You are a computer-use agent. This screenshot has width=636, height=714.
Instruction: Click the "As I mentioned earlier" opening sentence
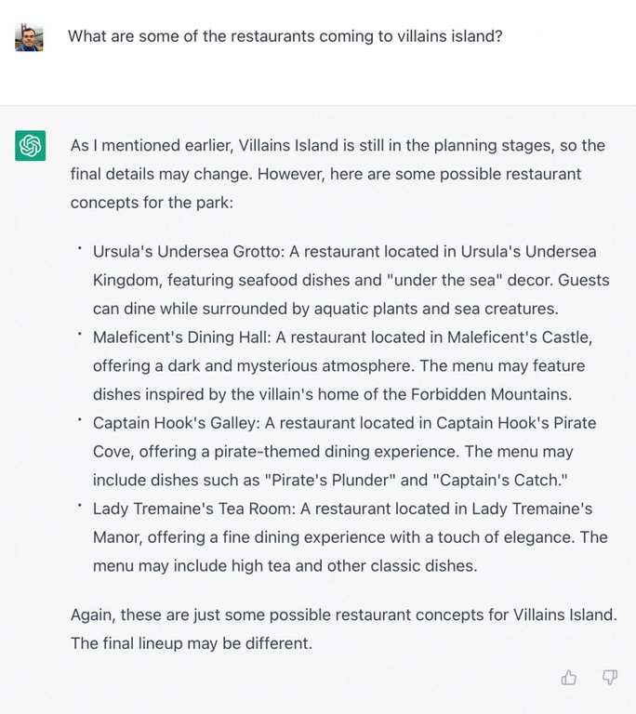149,146
